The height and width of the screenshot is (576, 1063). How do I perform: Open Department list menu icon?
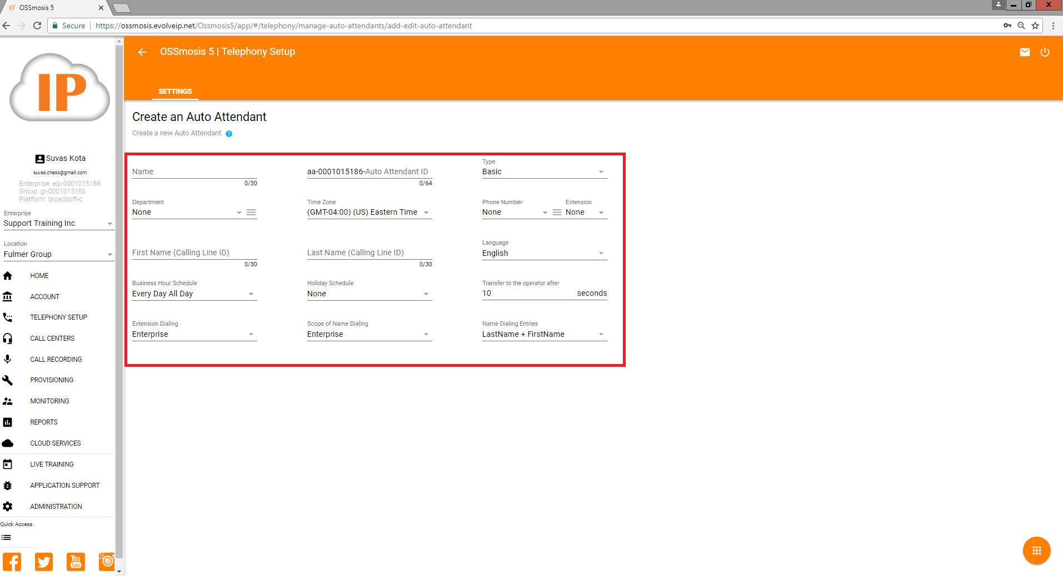[251, 213]
